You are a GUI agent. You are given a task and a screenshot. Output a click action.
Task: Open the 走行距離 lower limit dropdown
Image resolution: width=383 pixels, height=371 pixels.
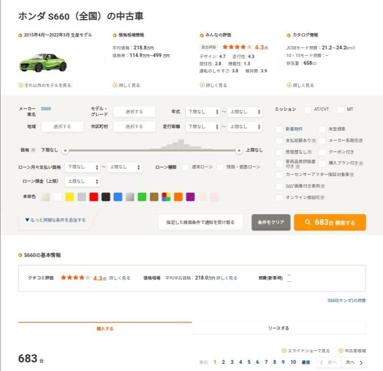[203, 127]
